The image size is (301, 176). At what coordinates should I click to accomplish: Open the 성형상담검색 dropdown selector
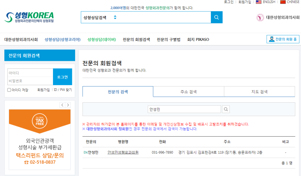(100, 17)
